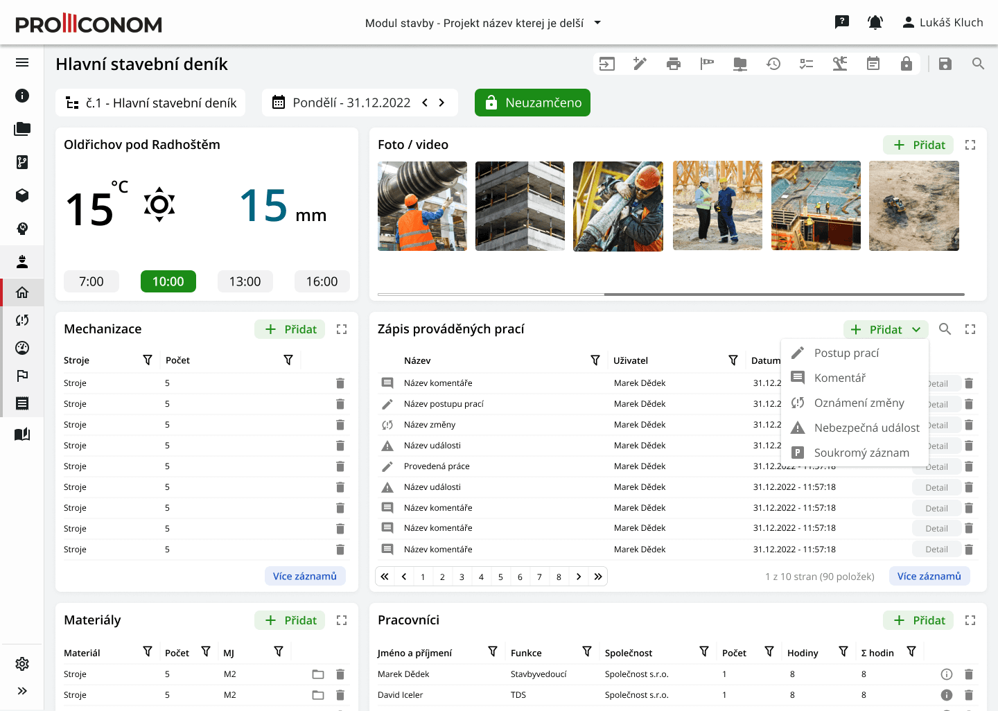Open the info icon in left sidebar

(22, 96)
